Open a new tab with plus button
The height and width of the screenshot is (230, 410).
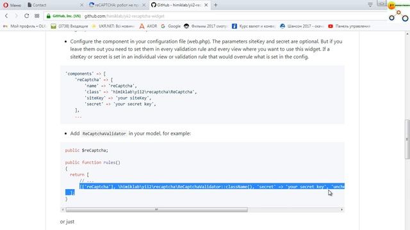(x=215, y=5)
